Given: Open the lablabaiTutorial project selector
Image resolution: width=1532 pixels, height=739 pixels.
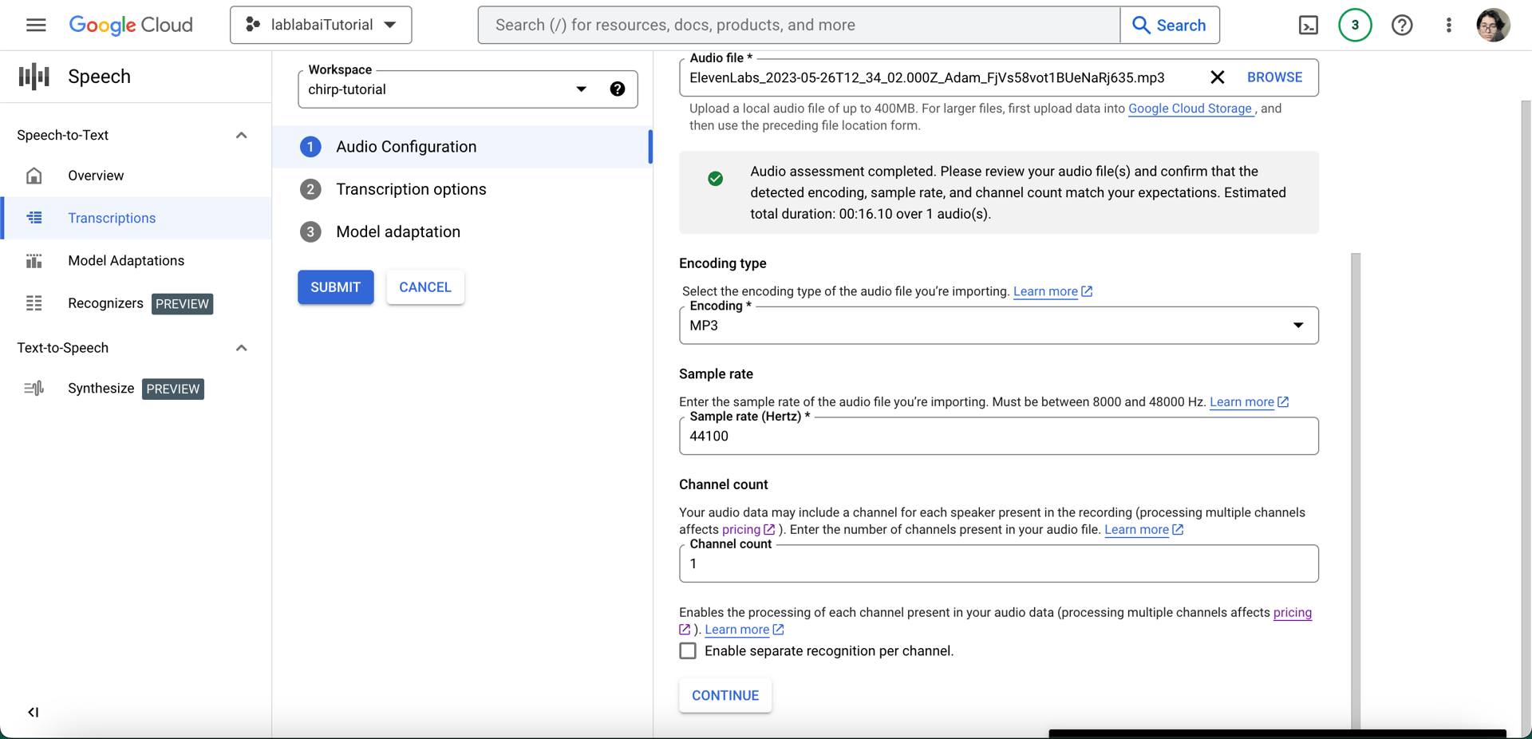Looking at the screenshot, I should (x=321, y=25).
